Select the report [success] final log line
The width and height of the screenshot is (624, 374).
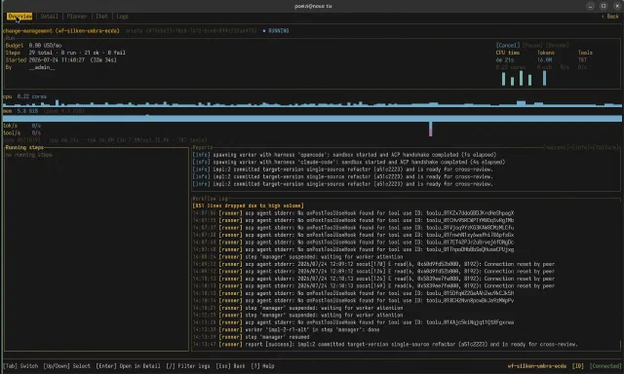click(x=385, y=344)
